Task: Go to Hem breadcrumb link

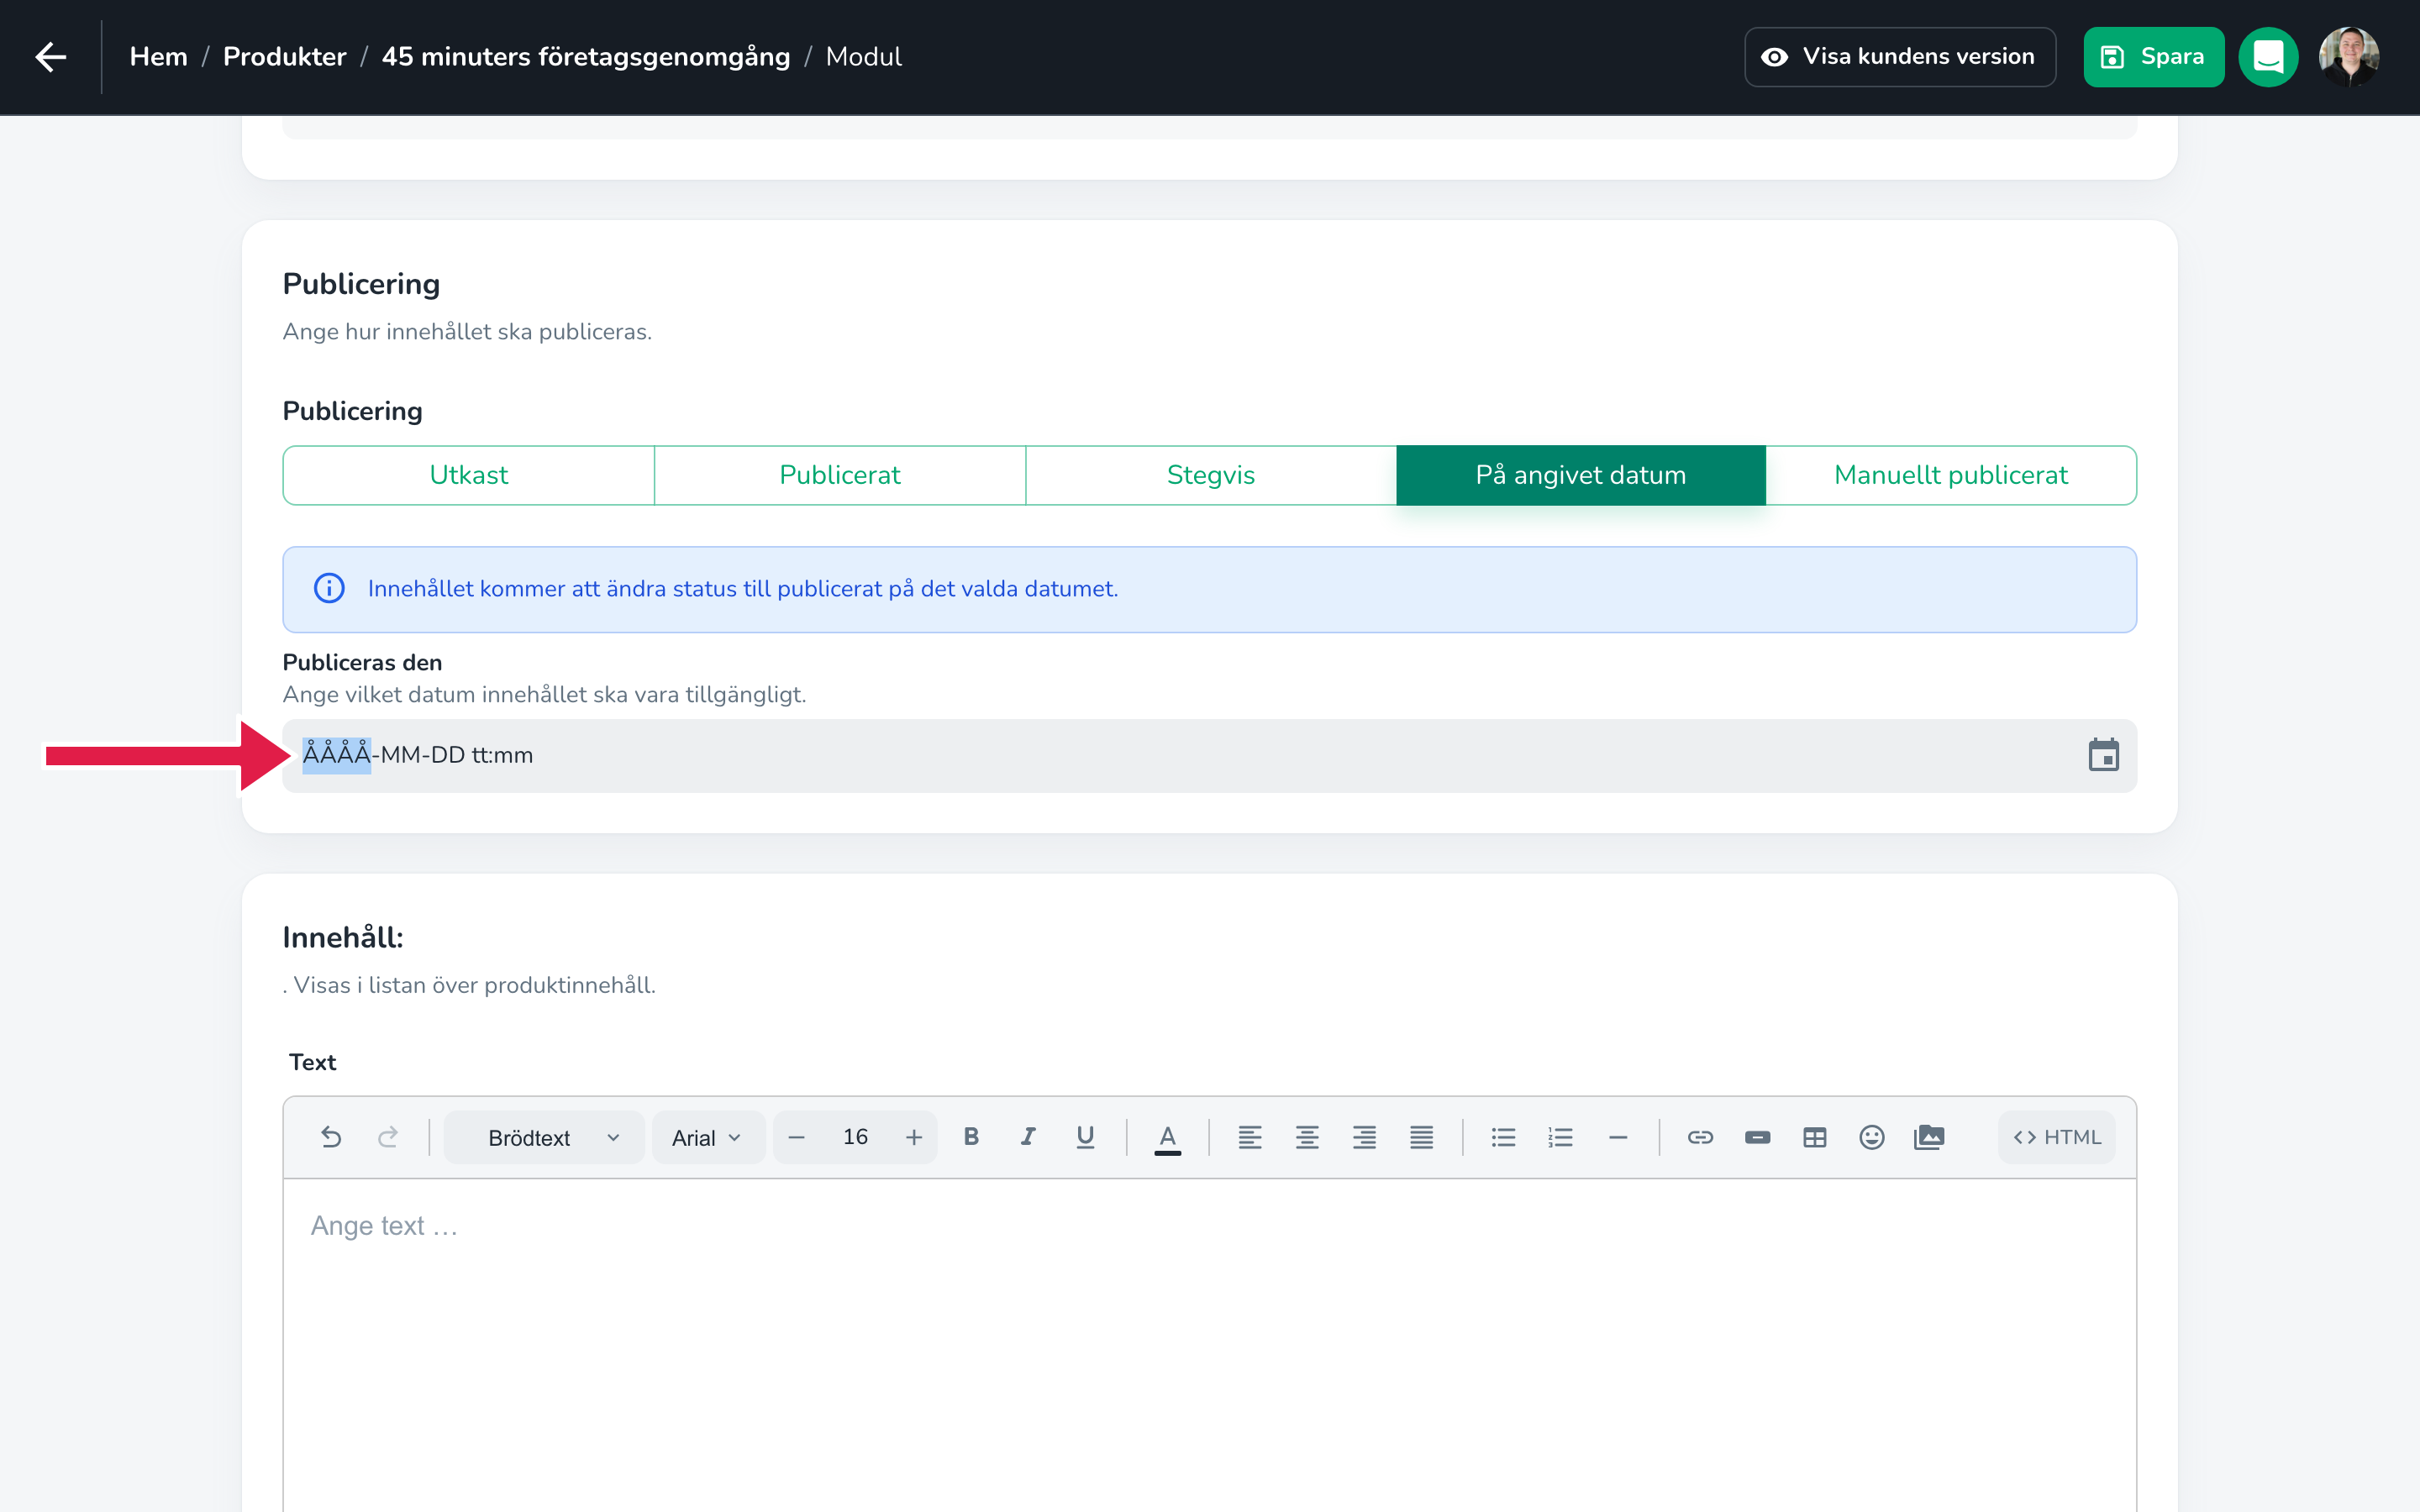Action: click(159, 57)
